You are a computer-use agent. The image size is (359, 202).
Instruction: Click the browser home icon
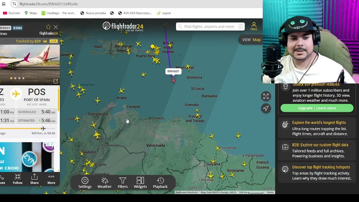pyautogui.click(x=4, y=4)
